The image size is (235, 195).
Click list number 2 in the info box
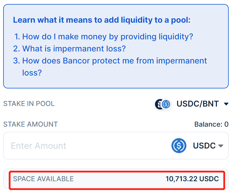(x=16, y=49)
